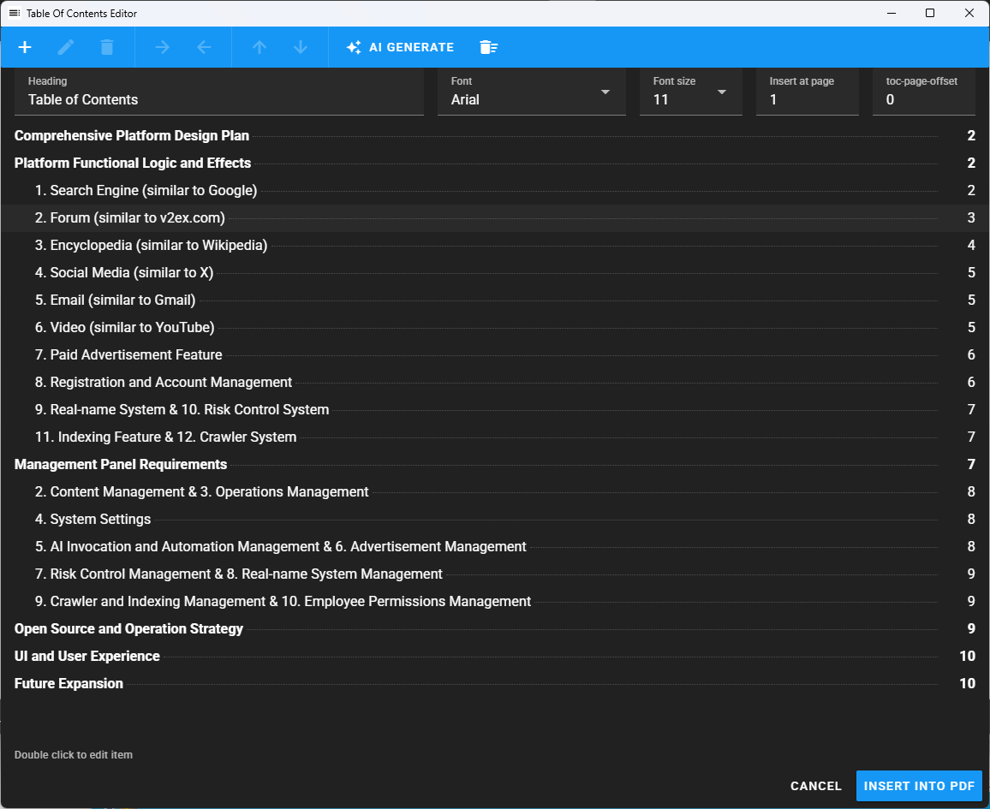Click the clear all items icon
Screen dimensions: 990x809
[488, 47]
